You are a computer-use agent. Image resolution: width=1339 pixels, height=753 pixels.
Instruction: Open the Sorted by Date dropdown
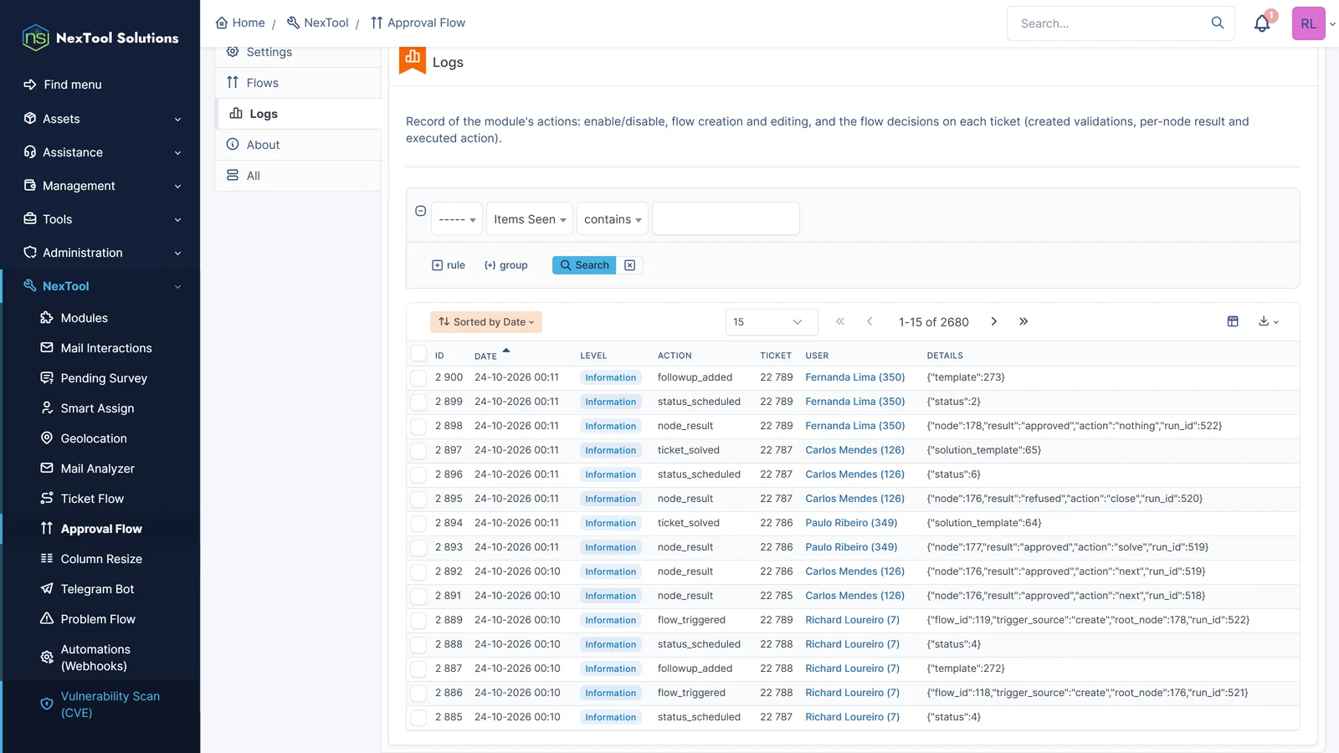(x=486, y=322)
